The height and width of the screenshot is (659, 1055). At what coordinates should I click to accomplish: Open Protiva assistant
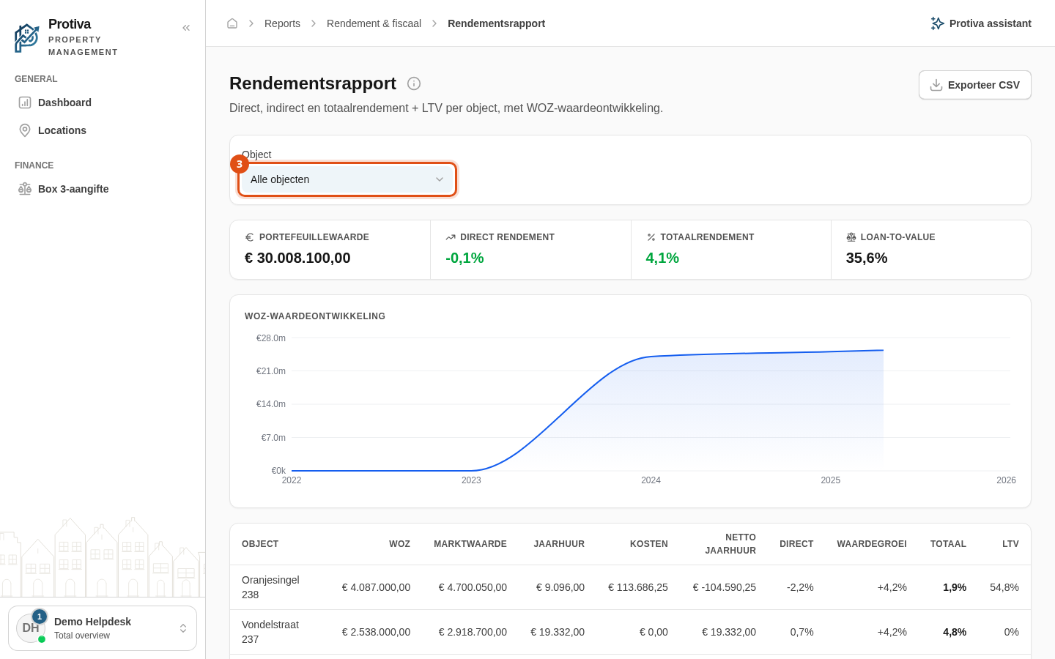tap(981, 23)
